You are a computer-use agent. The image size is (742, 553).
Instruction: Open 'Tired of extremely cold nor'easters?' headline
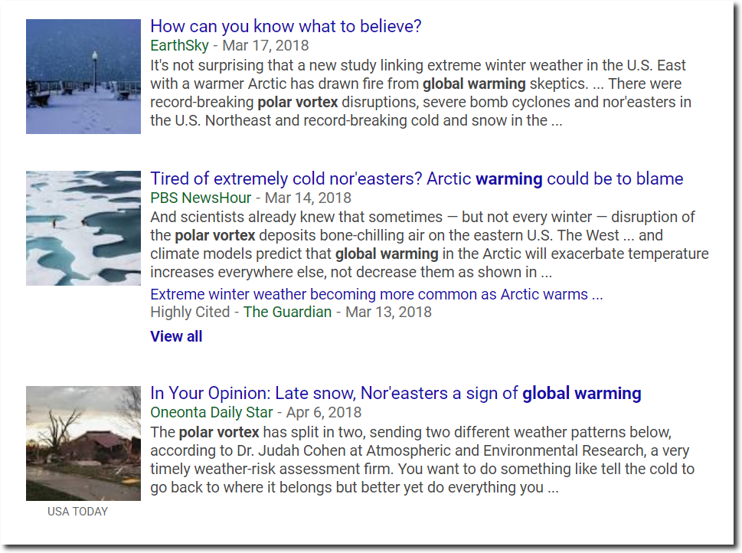pos(417,179)
